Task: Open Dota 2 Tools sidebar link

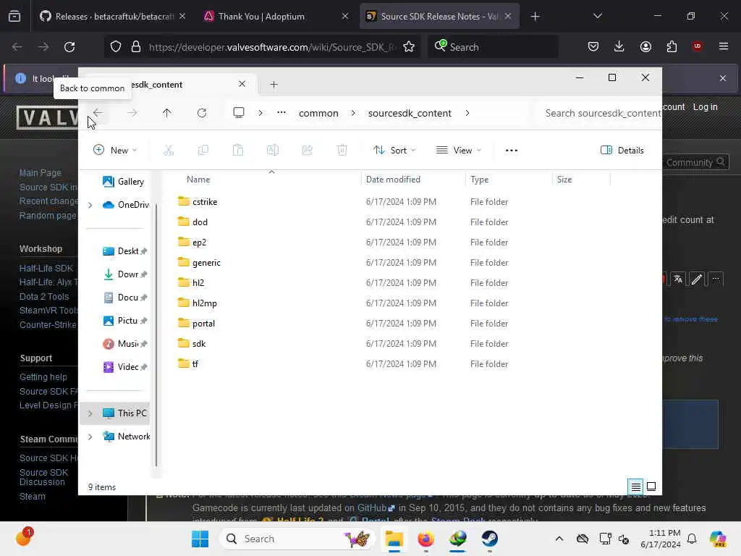Action: pos(44,296)
